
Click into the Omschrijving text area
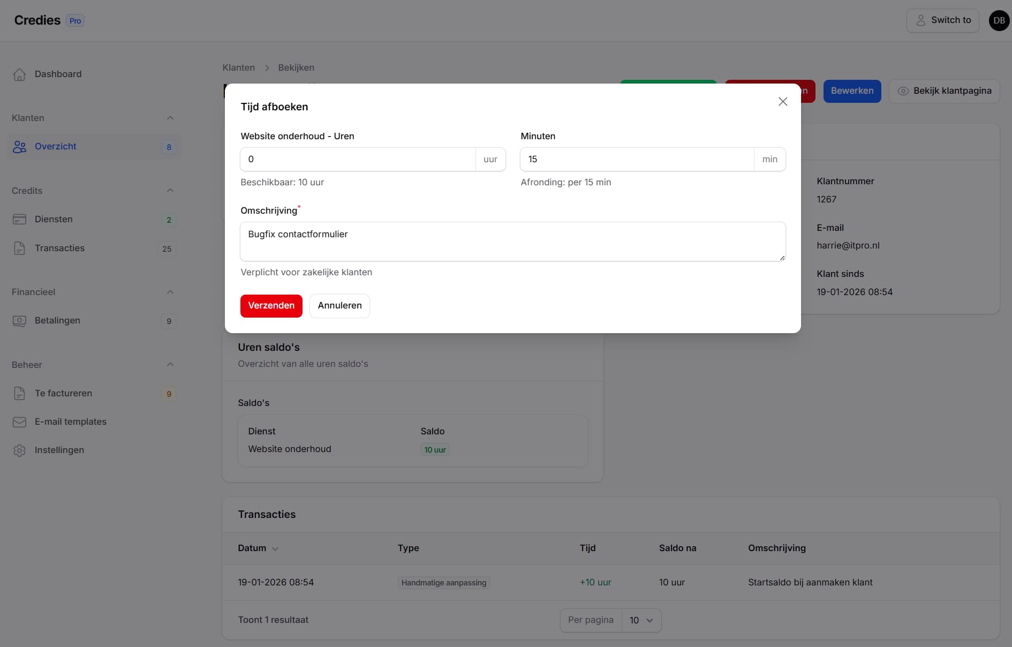512,242
